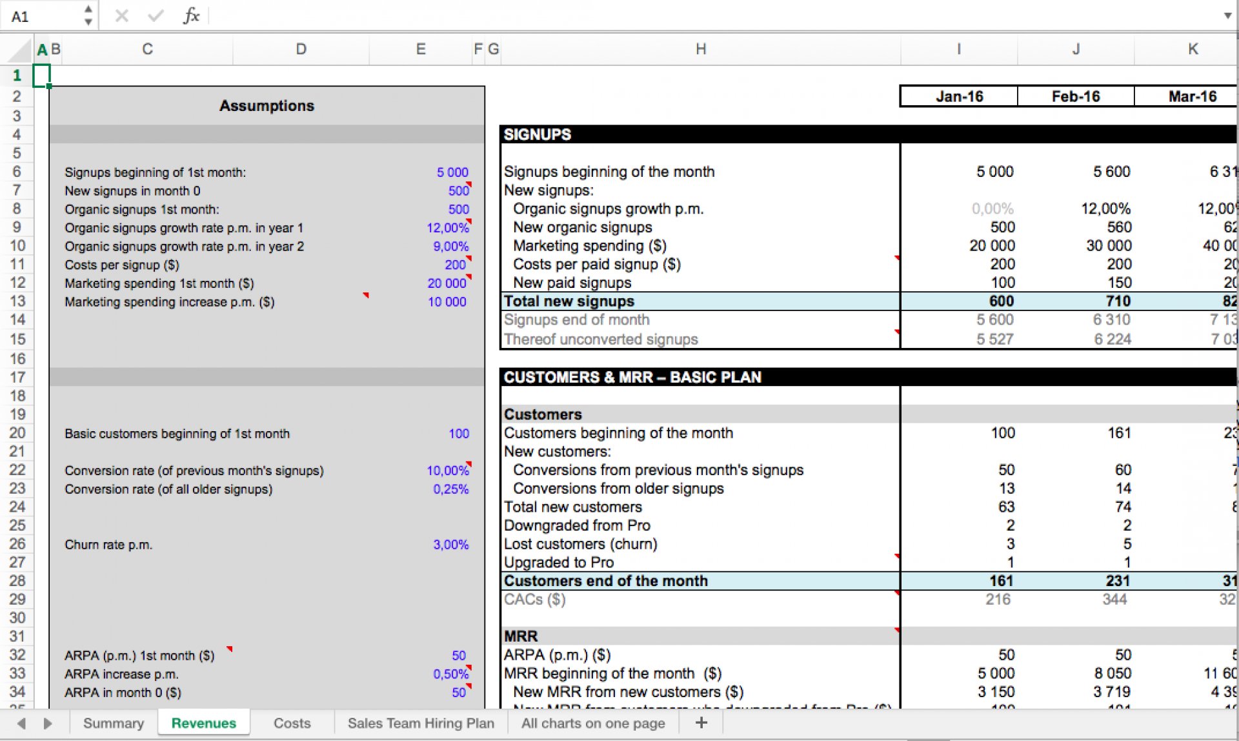This screenshot has width=1239, height=741.
Task: Select the 20 000 marketing spending assumption
Action: click(447, 283)
